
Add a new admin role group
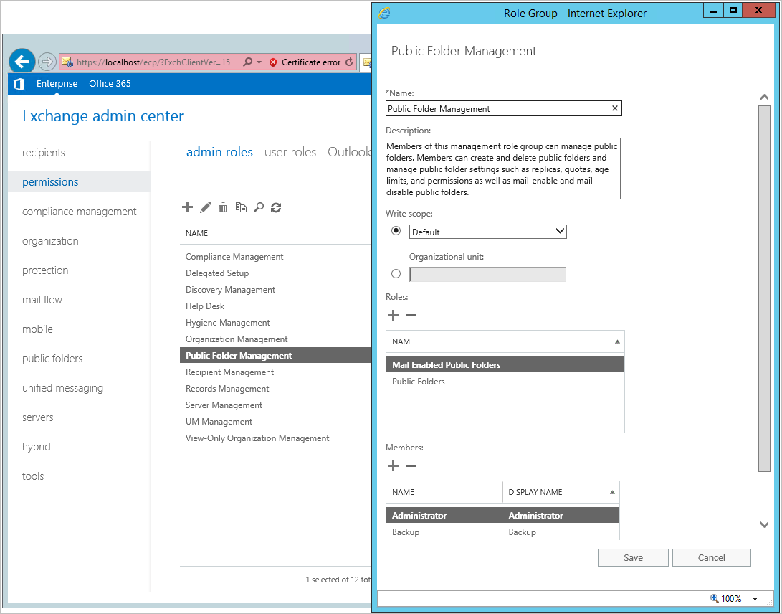pyautogui.click(x=188, y=207)
